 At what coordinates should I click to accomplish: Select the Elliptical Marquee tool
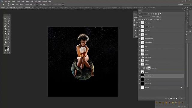9,19
